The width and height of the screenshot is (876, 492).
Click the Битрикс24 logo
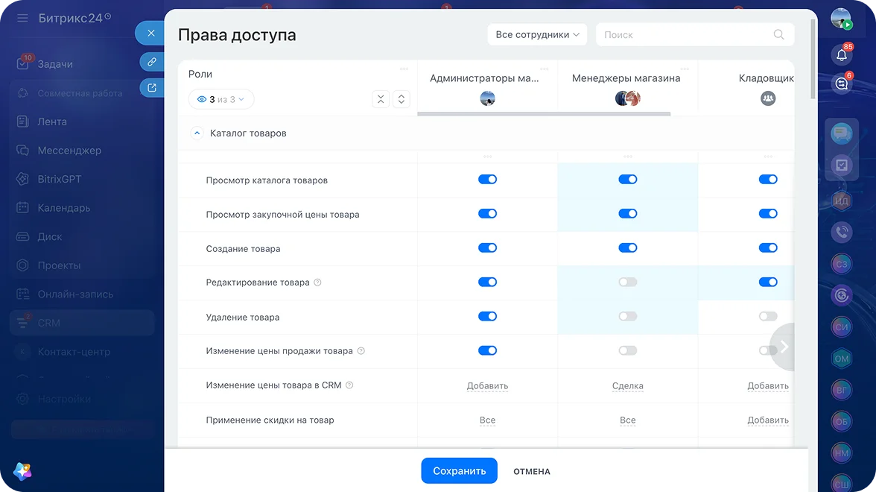74,18
